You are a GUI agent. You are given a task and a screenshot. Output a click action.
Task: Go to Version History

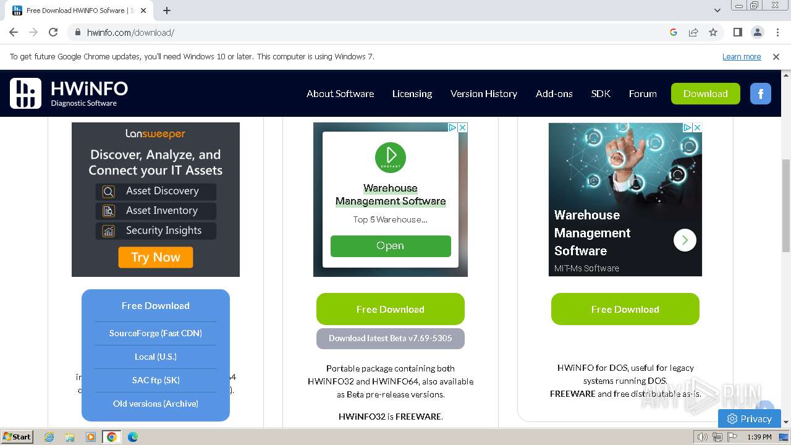pos(484,94)
